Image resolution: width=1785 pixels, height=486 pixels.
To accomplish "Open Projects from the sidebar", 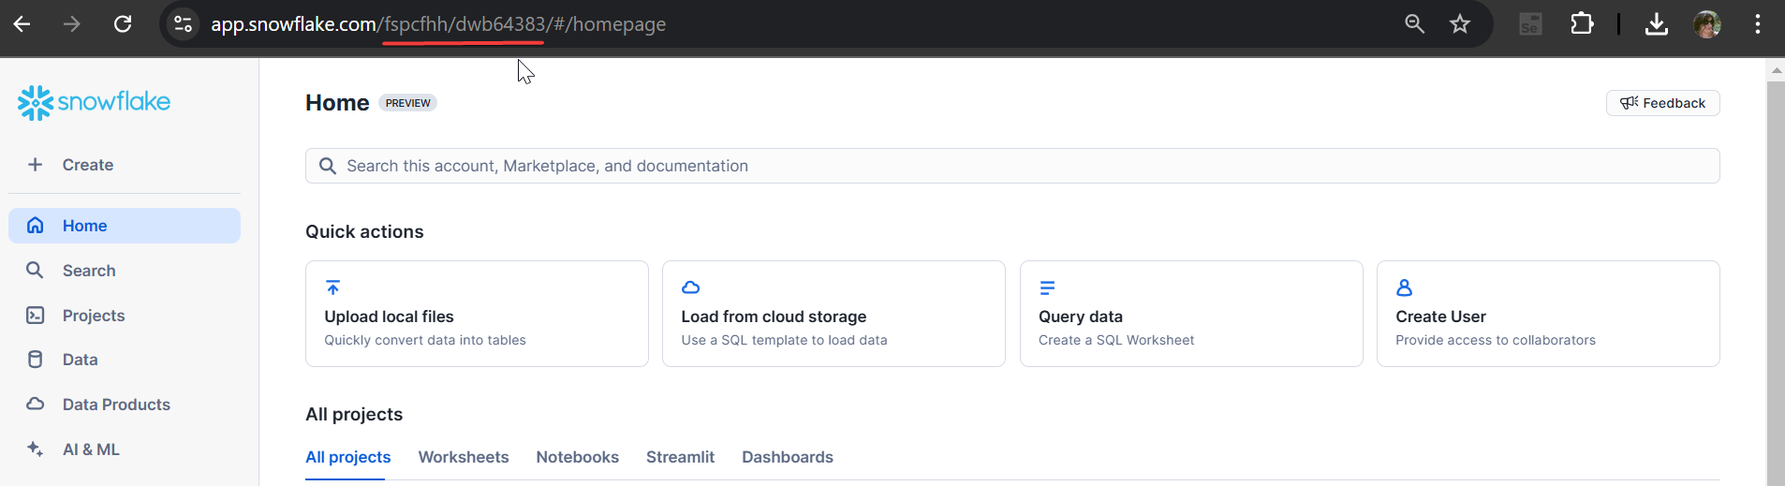I will click(x=93, y=316).
